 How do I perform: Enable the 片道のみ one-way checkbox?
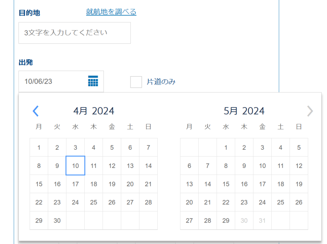136,82
